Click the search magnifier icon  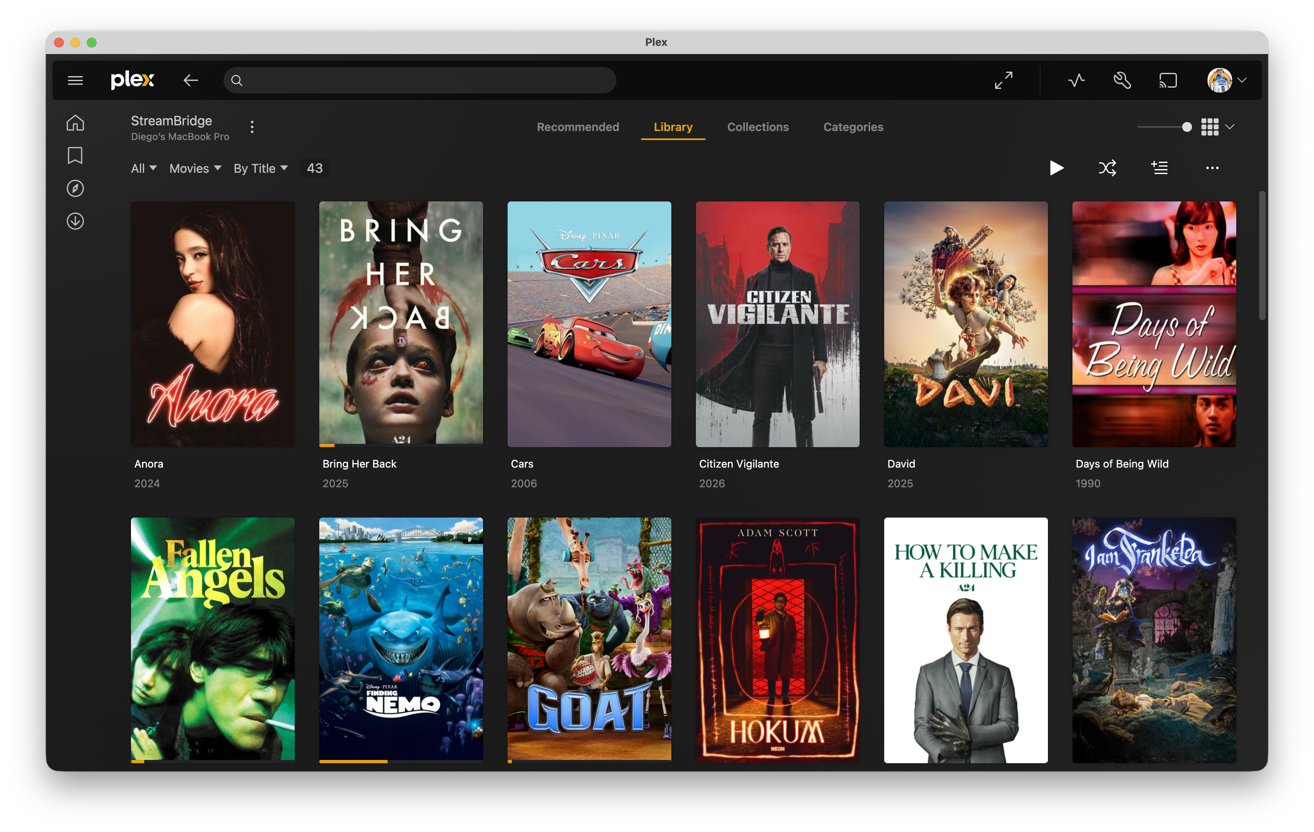coord(236,81)
